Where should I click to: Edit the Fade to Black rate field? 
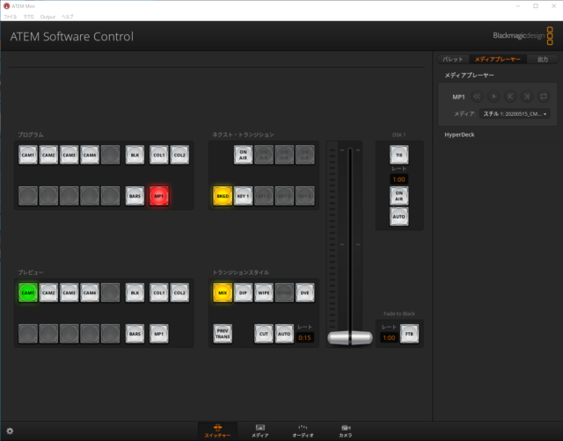(389, 337)
